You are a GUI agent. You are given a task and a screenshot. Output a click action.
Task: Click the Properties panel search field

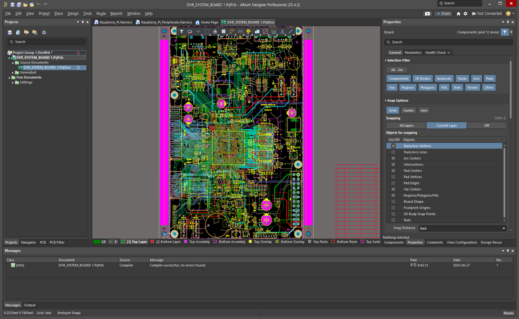[x=448, y=42]
